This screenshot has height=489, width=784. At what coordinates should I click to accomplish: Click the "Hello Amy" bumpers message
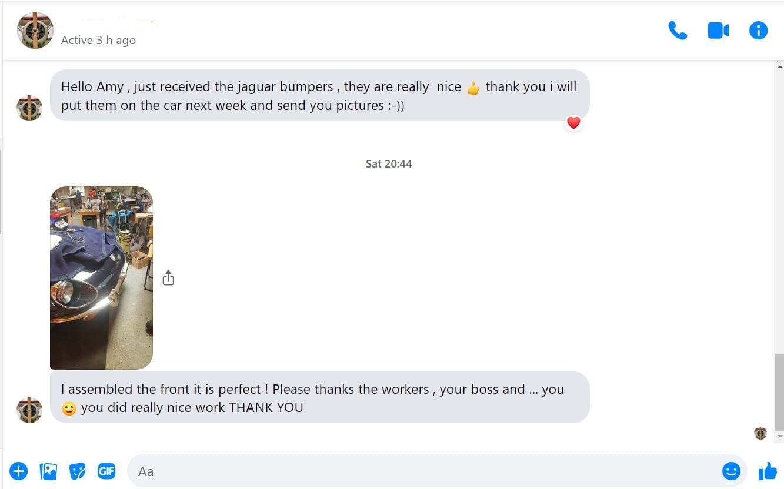319,96
